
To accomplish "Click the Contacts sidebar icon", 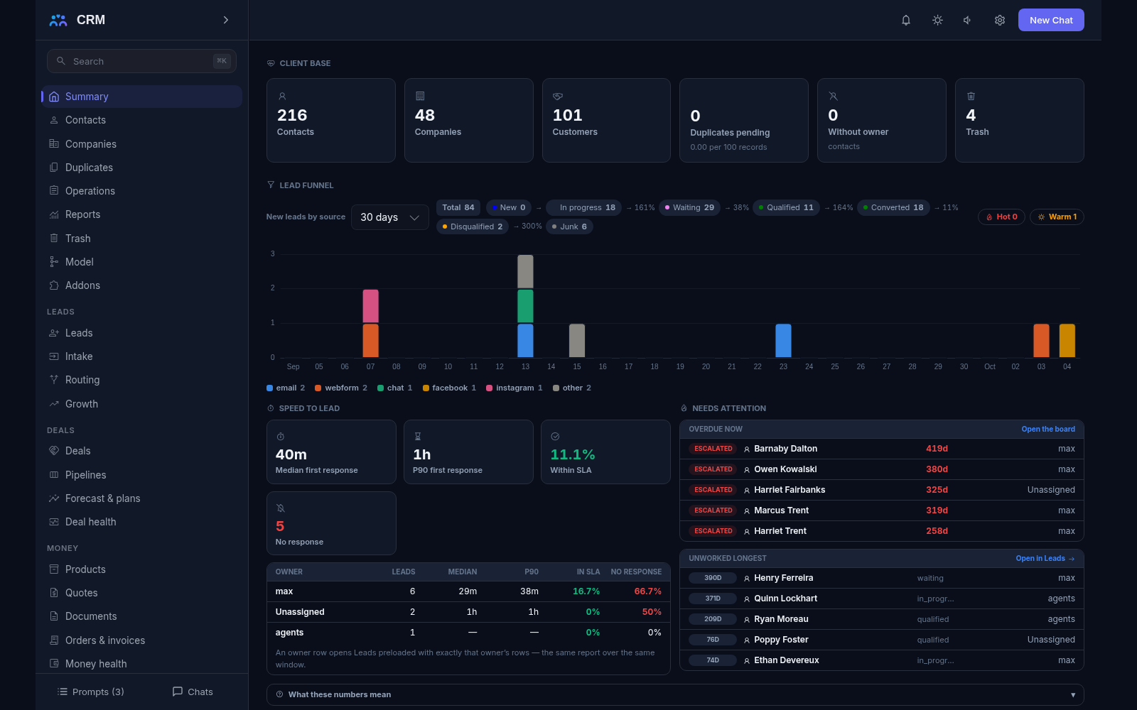I will [x=54, y=120].
